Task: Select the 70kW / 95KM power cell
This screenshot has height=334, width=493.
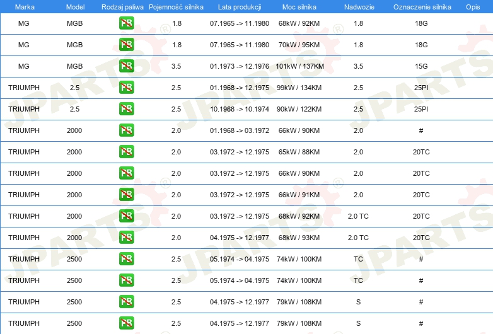Action: pos(299,45)
